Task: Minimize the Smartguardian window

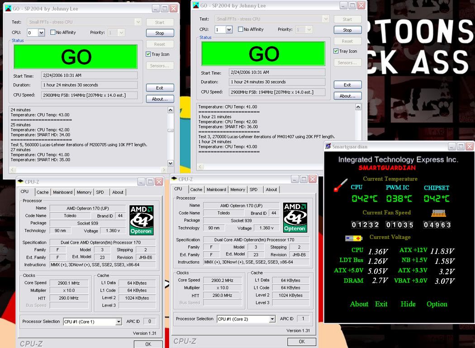Action: [x=452, y=147]
